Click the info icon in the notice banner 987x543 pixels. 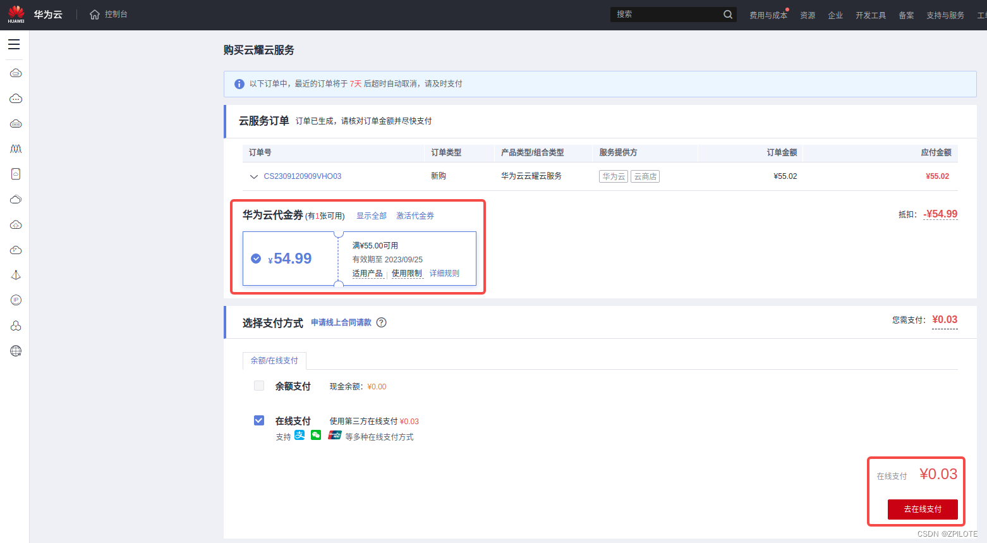tap(239, 84)
